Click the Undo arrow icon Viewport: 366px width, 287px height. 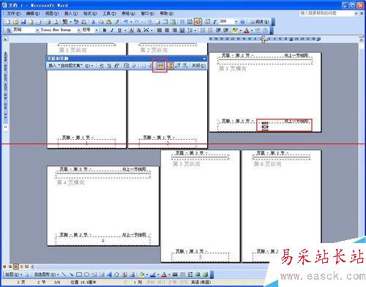(x=126, y=22)
